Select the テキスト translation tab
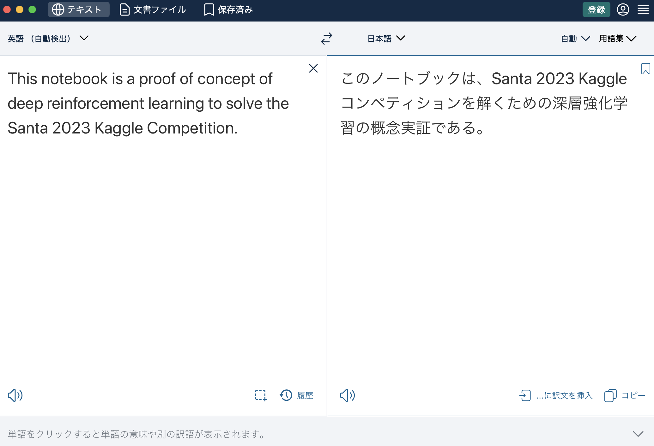 click(78, 9)
